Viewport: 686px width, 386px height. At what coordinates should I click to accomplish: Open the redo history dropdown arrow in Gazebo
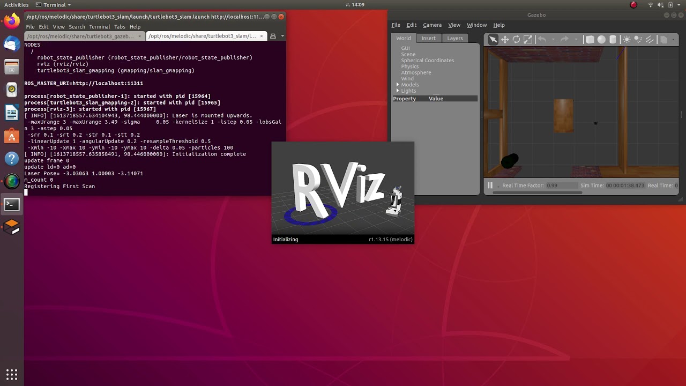(x=576, y=39)
